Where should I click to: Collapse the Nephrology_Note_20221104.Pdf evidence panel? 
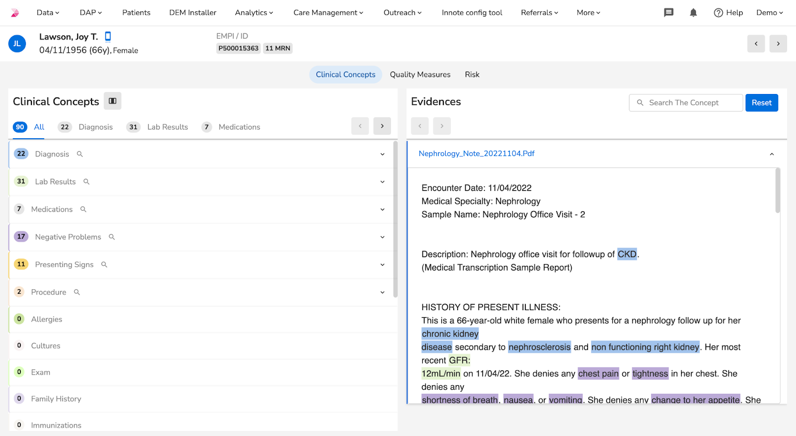click(772, 154)
